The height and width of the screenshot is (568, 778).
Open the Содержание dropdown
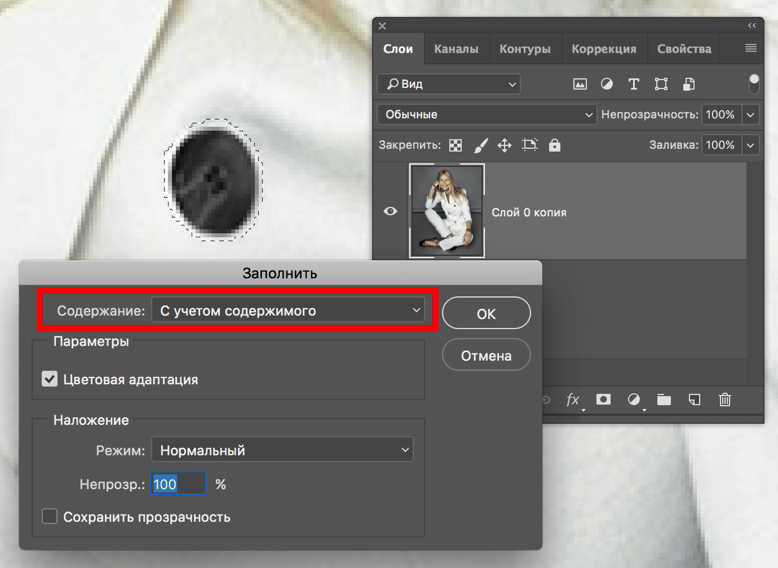pyautogui.click(x=289, y=310)
